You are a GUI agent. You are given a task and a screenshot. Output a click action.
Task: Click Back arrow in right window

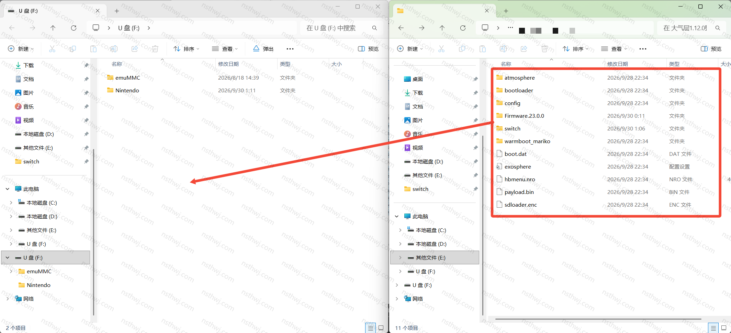401,28
